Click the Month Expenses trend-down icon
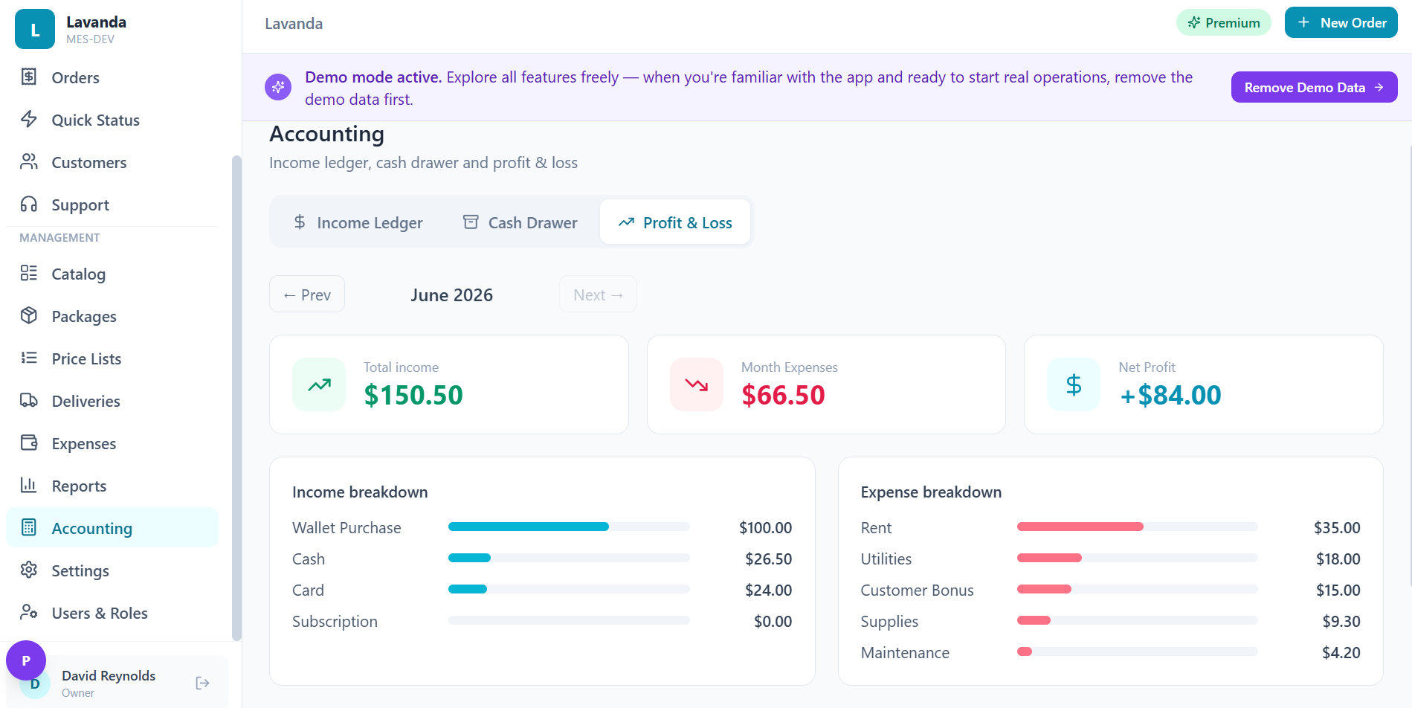This screenshot has width=1412, height=708. pyautogui.click(x=697, y=384)
